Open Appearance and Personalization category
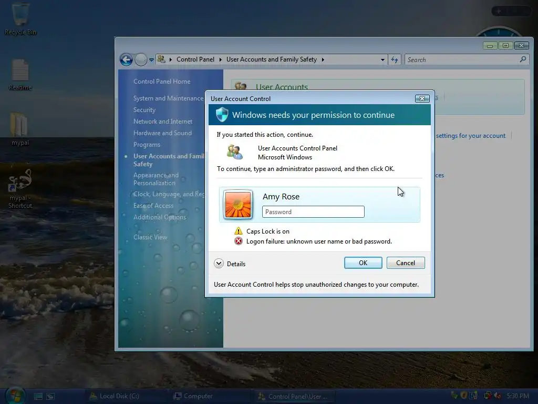The width and height of the screenshot is (538, 404). (x=156, y=179)
